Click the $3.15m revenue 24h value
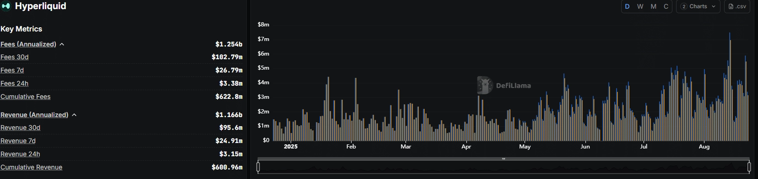 tap(231, 154)
